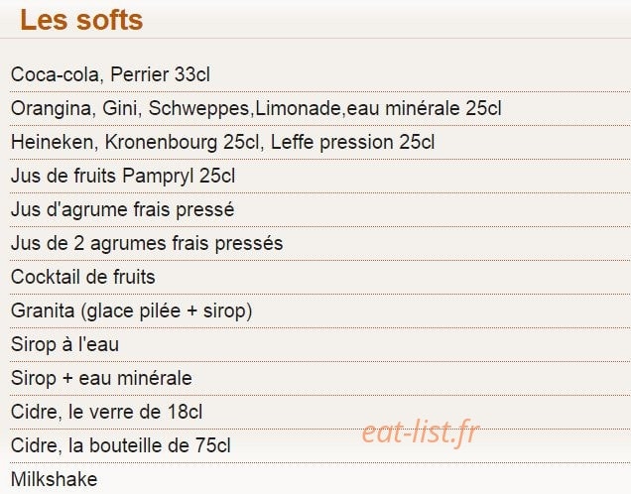
Task: Open the eat-list.fr watermark link
Action: (x=421, y=432)
